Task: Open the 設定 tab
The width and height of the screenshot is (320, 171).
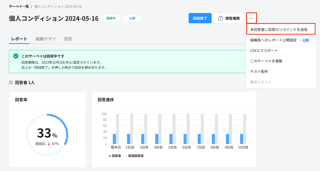Action: (x=68, y=39)
